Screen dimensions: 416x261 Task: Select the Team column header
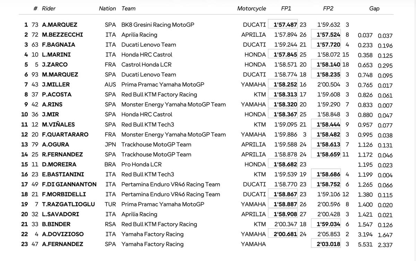coord(128,8)
